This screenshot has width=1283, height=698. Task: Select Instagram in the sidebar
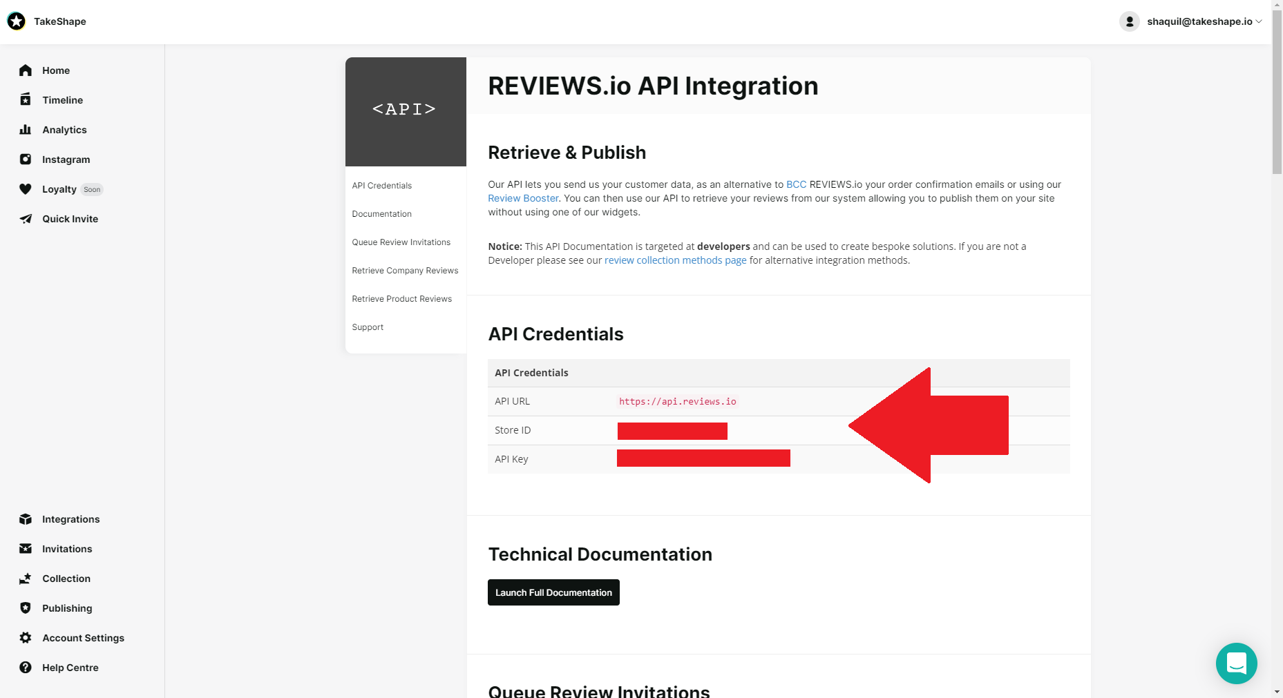pyautogui.click(x=66, y=159)
